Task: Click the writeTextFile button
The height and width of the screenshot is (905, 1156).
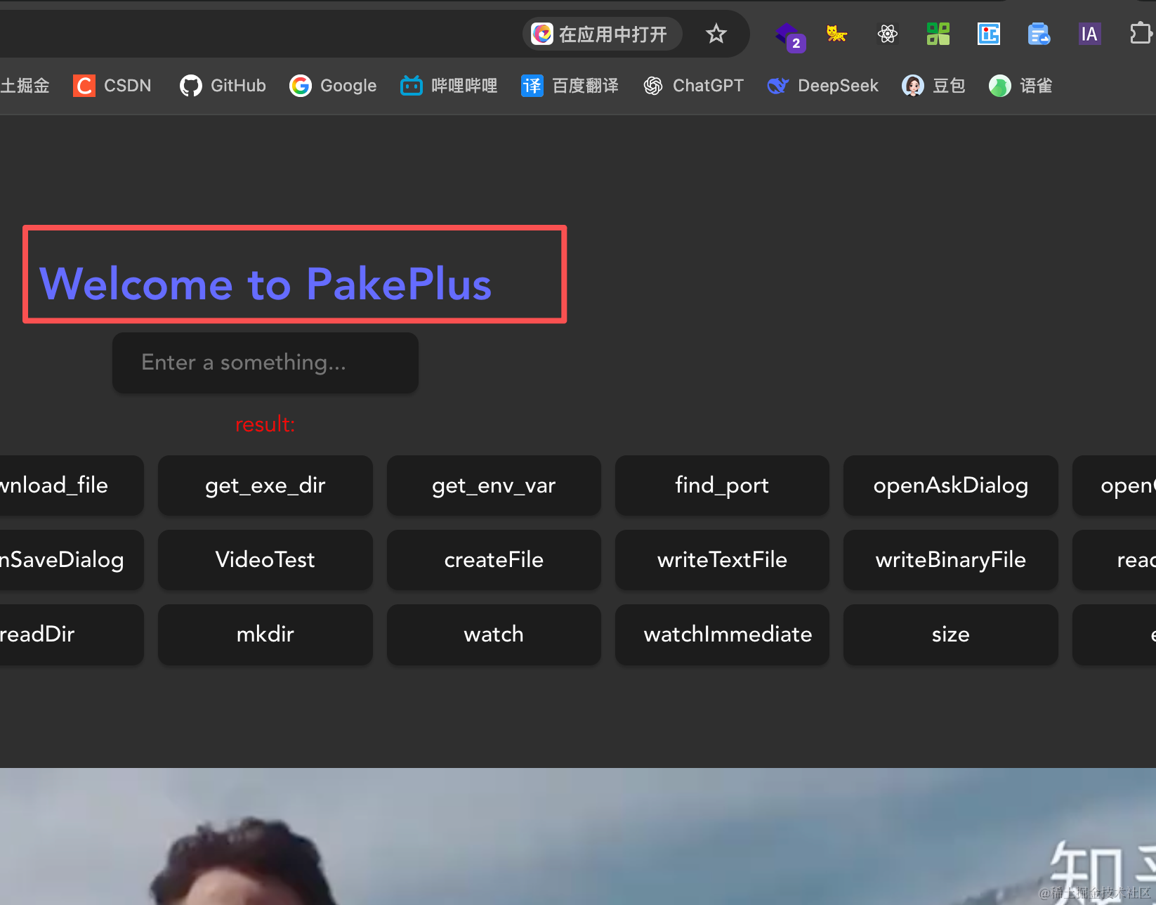Action: [x=722, y=560]
